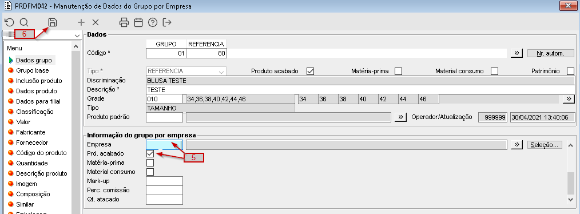Click the Descrição field containing TESTE
The image size is (580, 214).
(361, 90)
